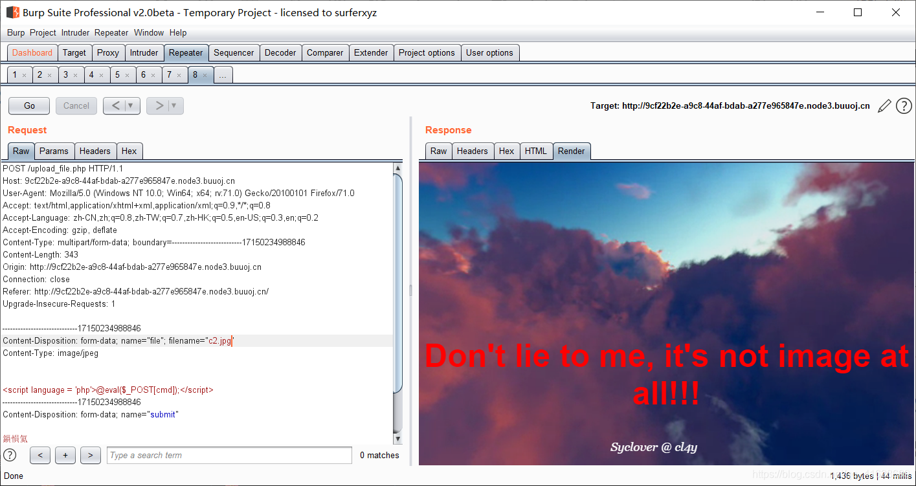
Task: Close Repeater tab 5 with its x
Action: tap(127, 75)
